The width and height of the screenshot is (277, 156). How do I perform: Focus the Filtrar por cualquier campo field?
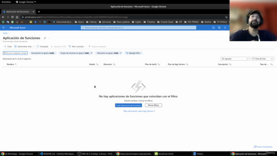[15, 53]
